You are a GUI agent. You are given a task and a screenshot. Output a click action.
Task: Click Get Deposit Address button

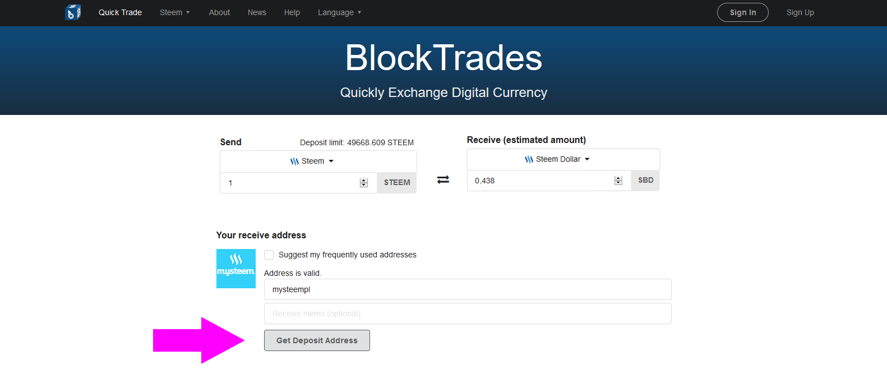click(317, 340)
